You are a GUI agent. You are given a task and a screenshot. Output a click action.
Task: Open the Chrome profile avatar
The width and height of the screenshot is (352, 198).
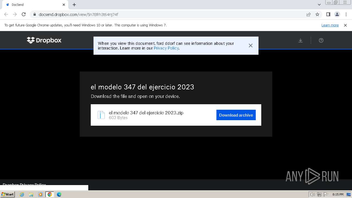[x=337, y=14]
